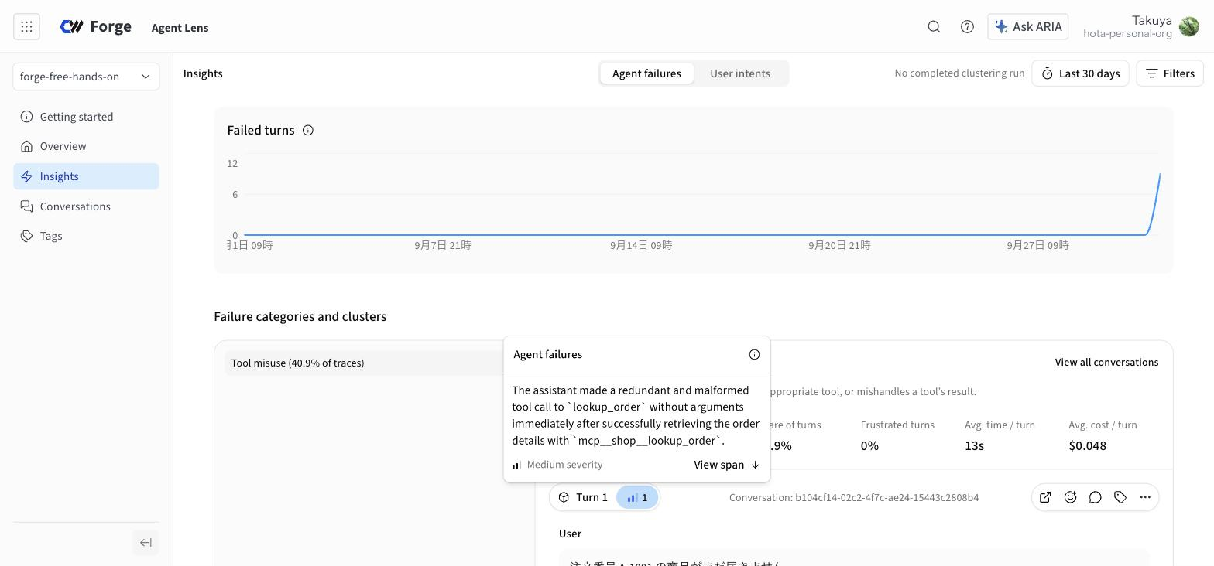
Task: Switch to User intents tab
Action: pyautogui.click(x=740, y=73)
